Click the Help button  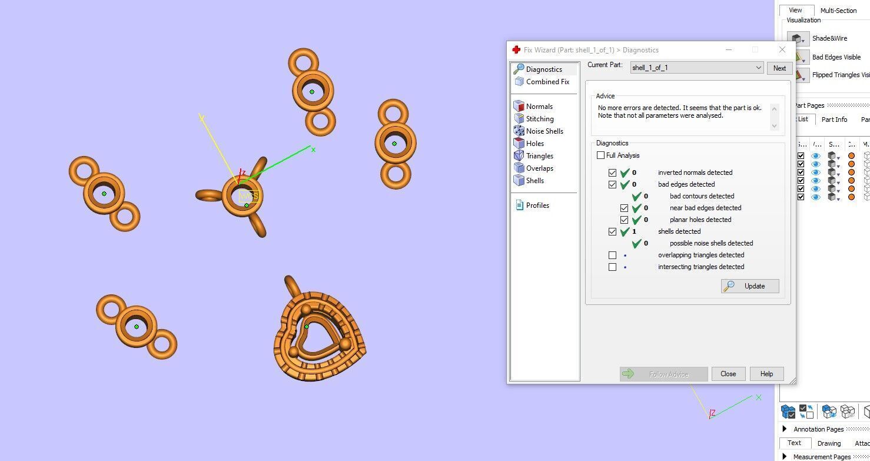766,374
